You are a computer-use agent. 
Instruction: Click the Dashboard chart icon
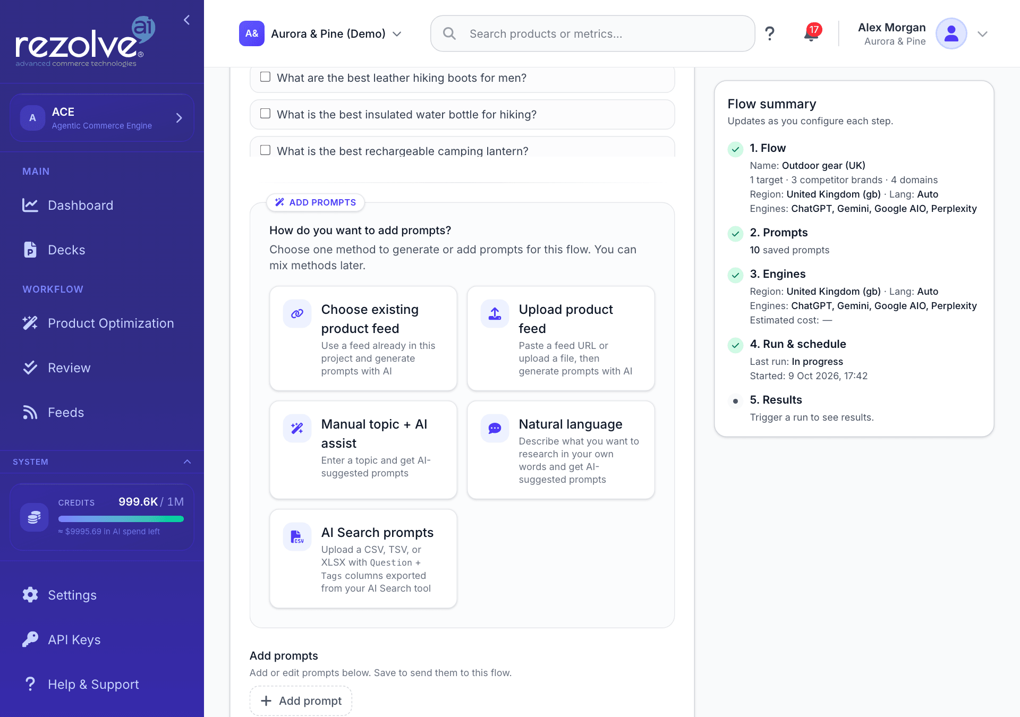[30, 205]
